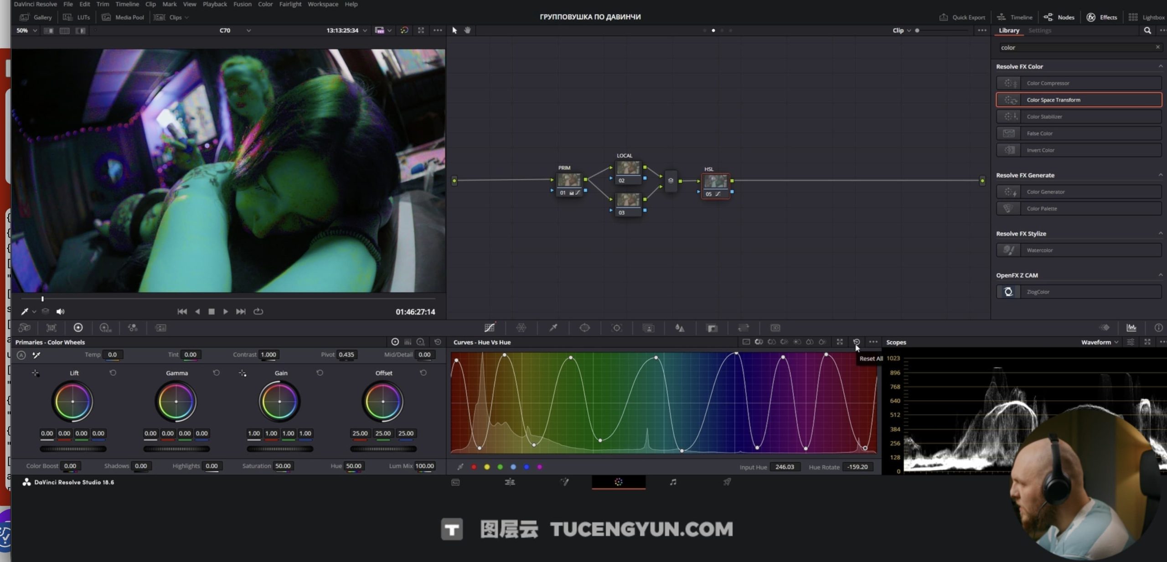Switch to the Settings tab
Image resolution: width=1167 pixels, height=562 pixels.
coord(1039,30)
